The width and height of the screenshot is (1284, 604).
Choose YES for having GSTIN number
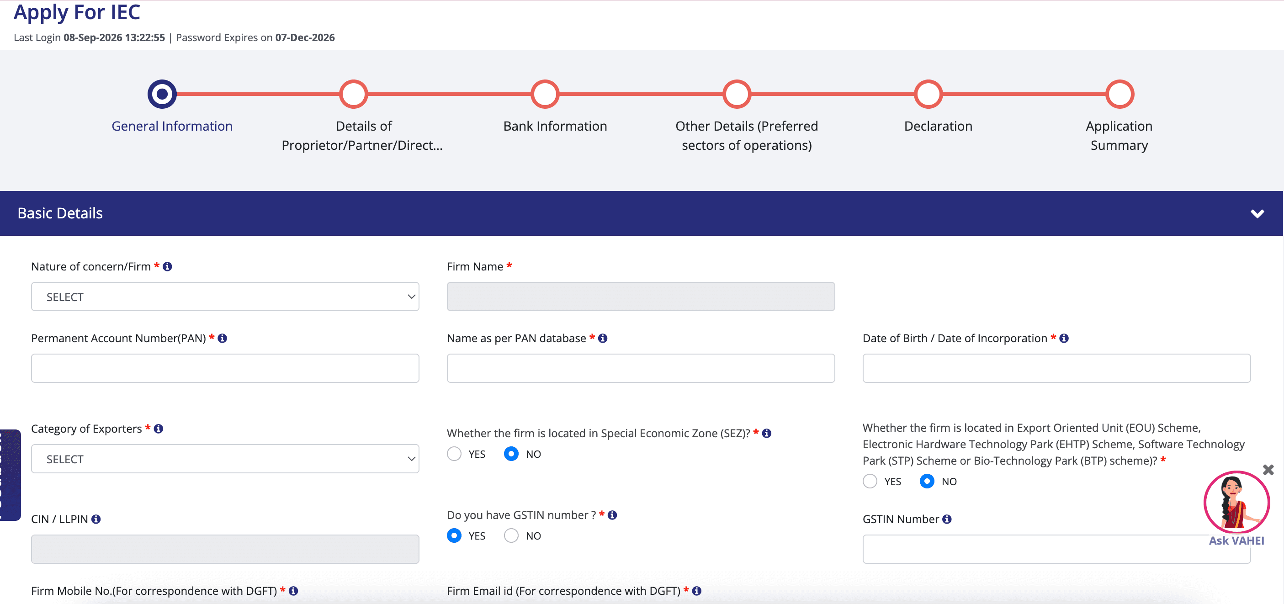point(454,536)
